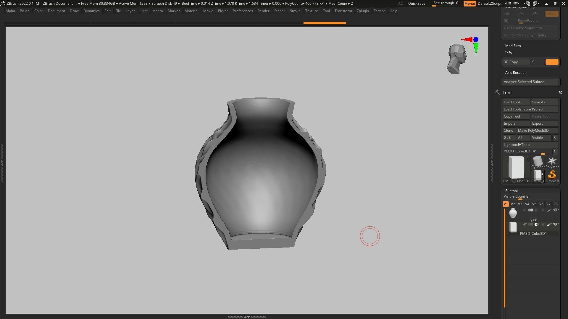Screen dimensions: 568x319
Task: Click the hide-to-tray window icon
Action: coord(546,4)
